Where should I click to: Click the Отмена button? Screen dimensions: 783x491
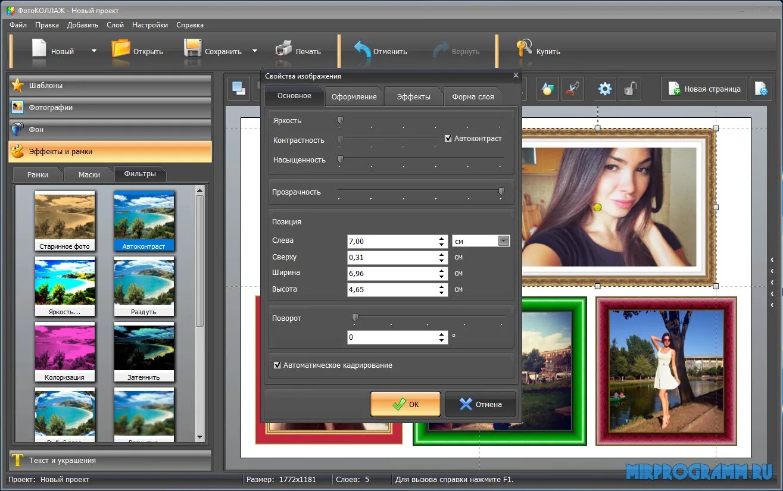tap(481, 404)
